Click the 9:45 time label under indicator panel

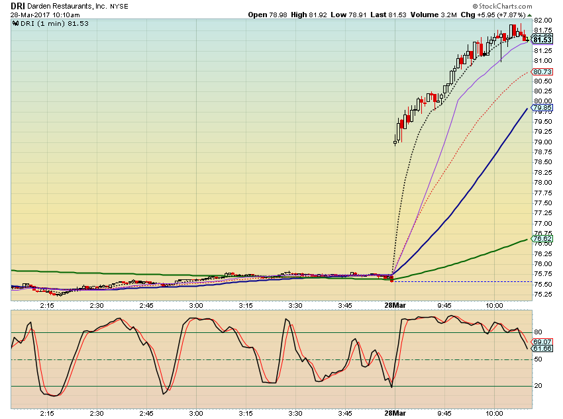444,413
